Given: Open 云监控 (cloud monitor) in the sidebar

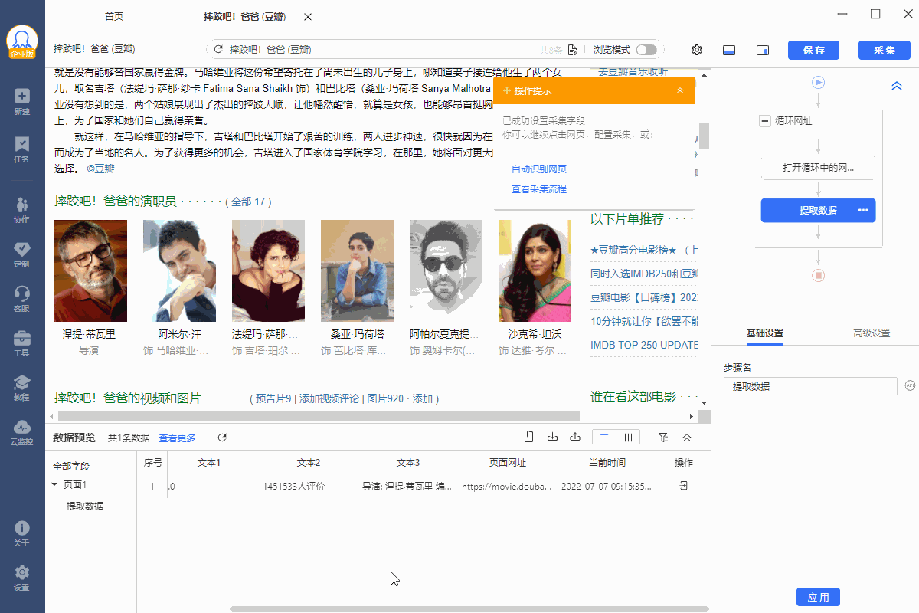Looking at the screenshot, I should pos(22,433).
